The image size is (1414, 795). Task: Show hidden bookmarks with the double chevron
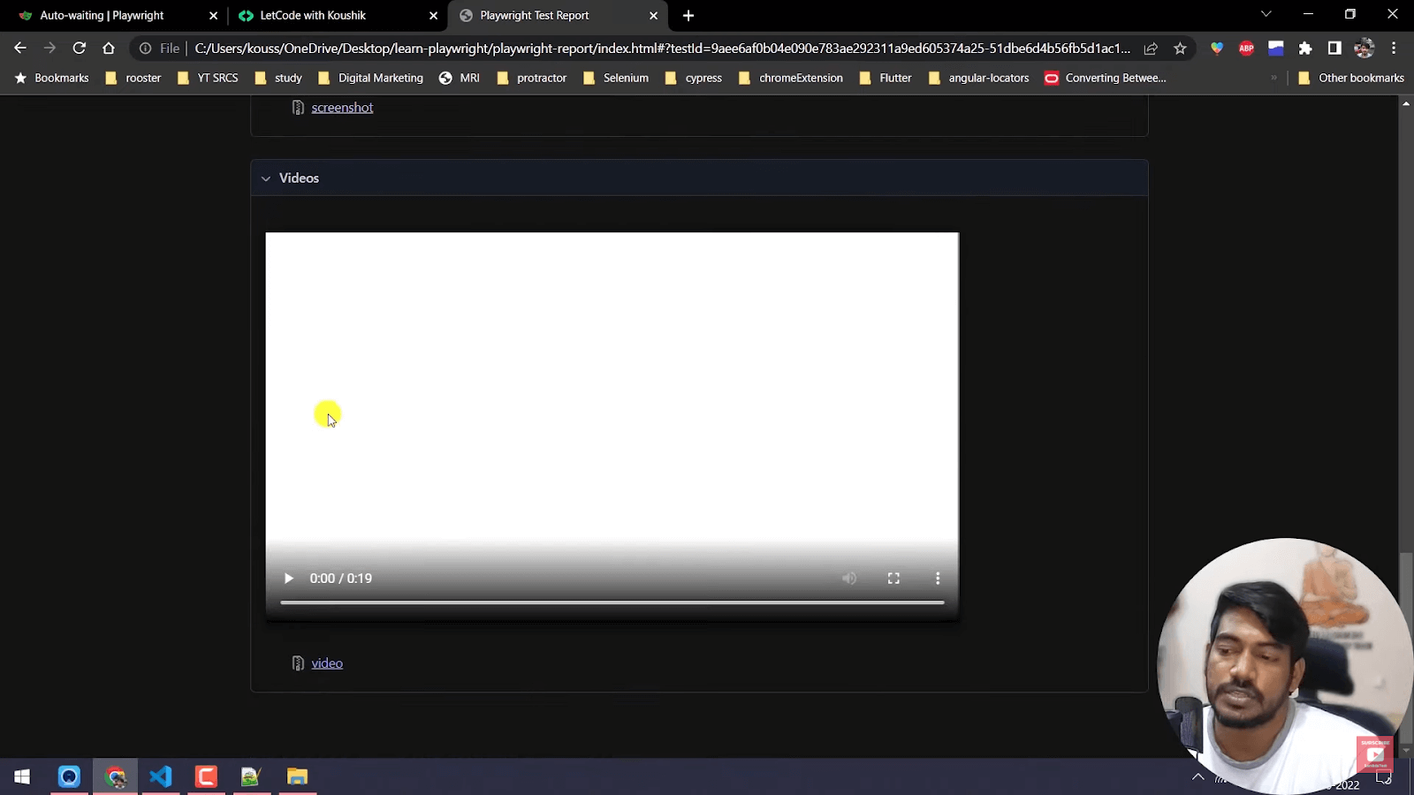[1273, 78]
